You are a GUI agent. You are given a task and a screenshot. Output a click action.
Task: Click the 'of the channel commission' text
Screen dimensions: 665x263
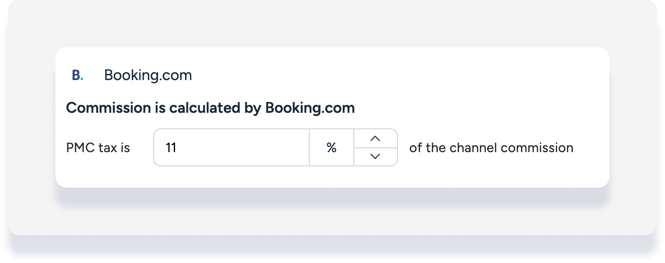point(491,148)
